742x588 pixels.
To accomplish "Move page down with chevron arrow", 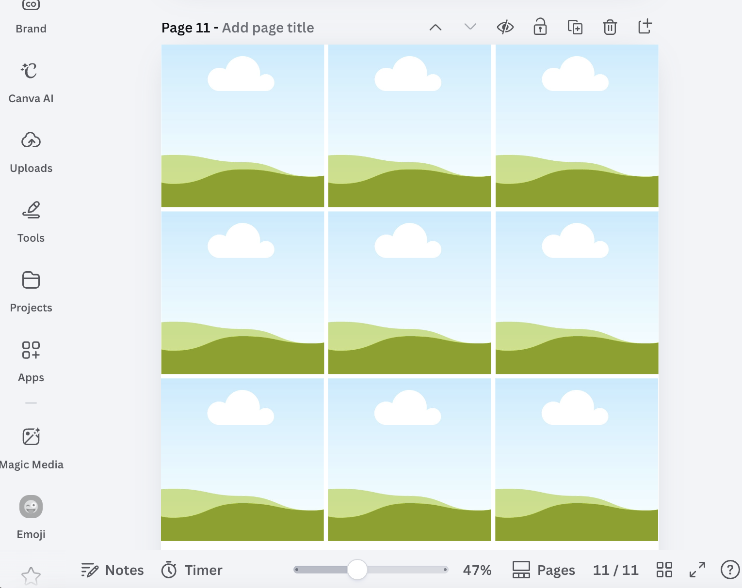I will pos(470,27).
